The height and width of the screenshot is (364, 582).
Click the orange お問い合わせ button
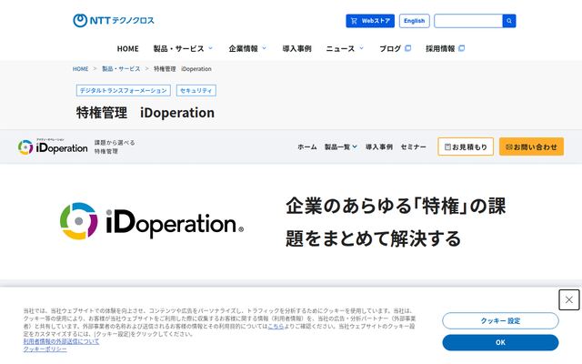pyautogui.click(x=531, y=147)
